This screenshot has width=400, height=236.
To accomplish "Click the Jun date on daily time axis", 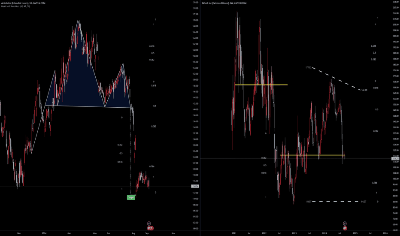I will pos(109,233).
